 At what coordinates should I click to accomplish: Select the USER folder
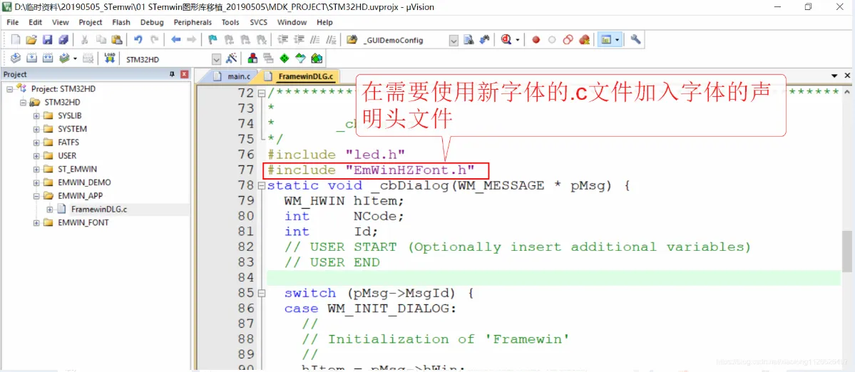pyautogui.click(x=66, y=156)
